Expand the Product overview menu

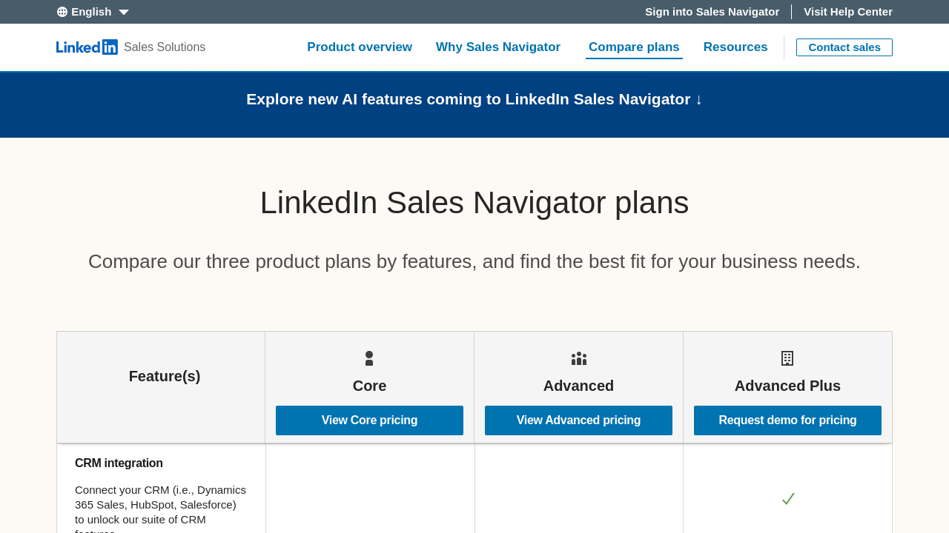(360, 46)
